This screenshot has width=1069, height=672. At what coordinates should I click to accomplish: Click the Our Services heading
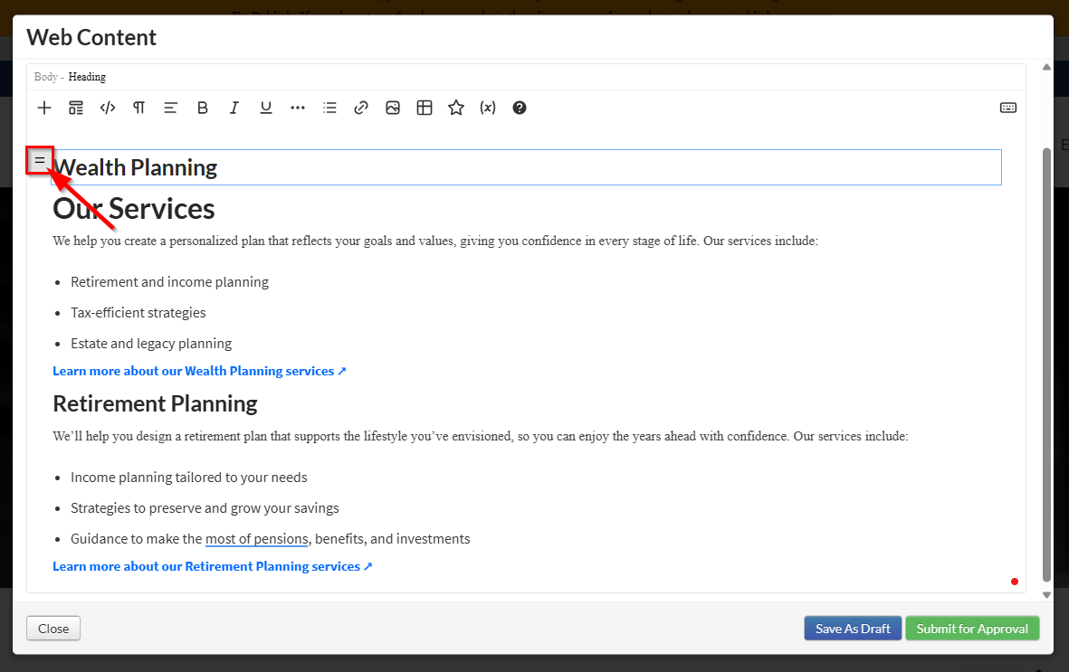[134, 209]
